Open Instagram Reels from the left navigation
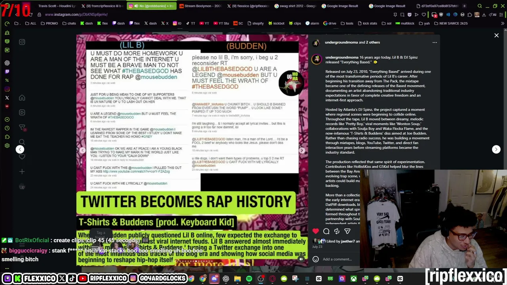507x285 pixels. 22,112
